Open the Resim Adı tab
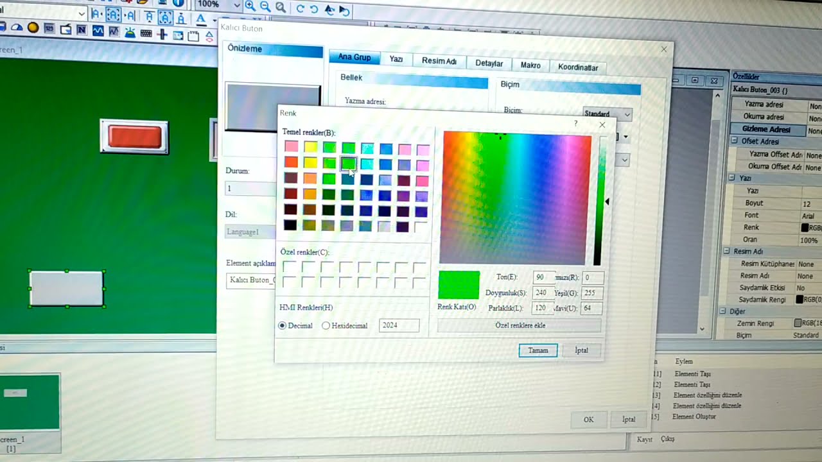822x462 pixels. pos(439,61)
